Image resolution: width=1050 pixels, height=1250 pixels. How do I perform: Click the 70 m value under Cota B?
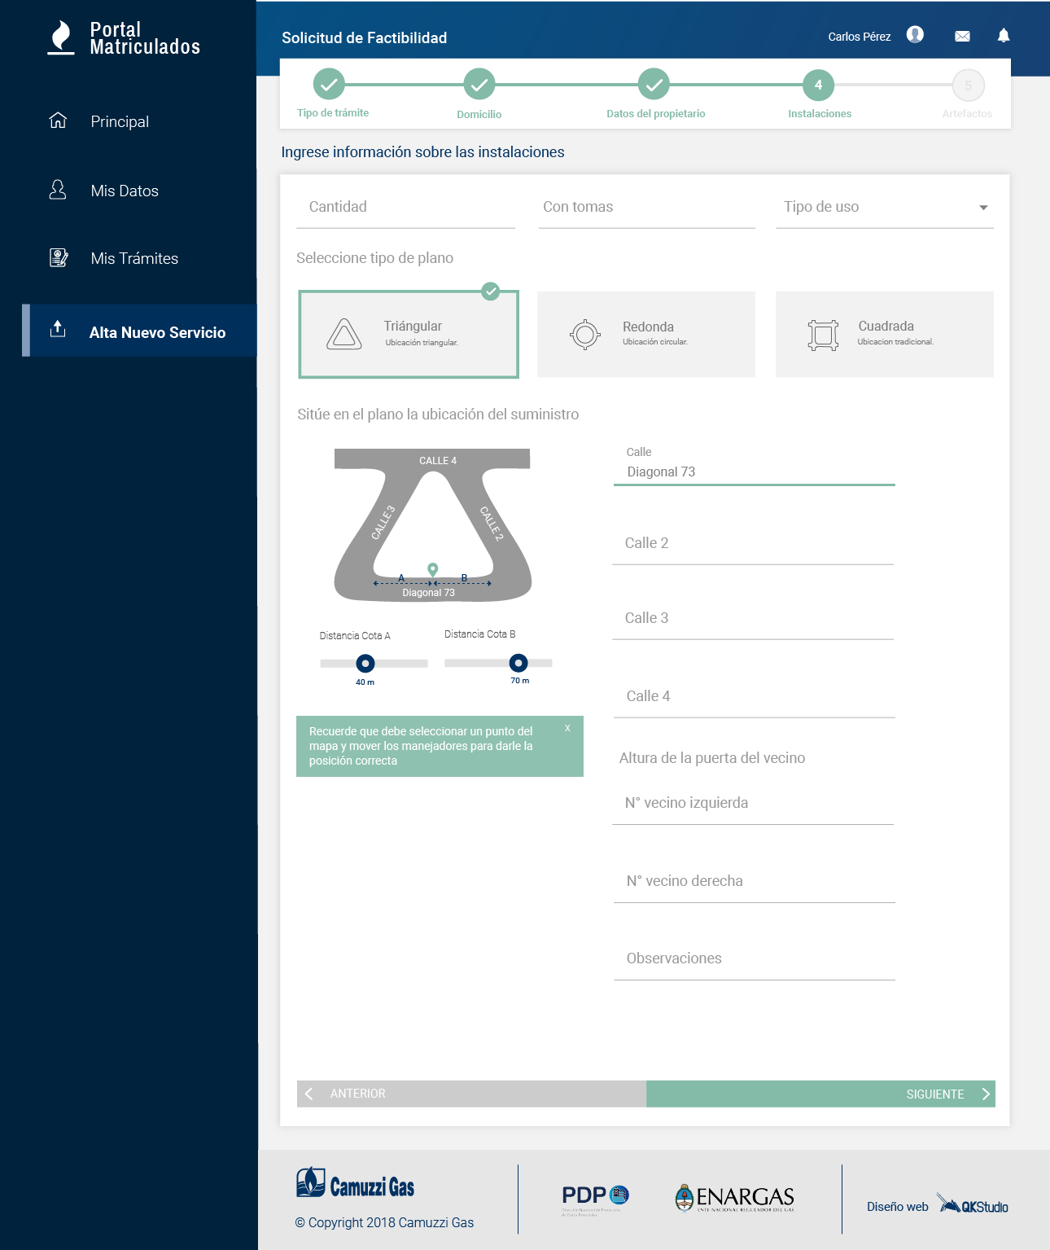519,681
